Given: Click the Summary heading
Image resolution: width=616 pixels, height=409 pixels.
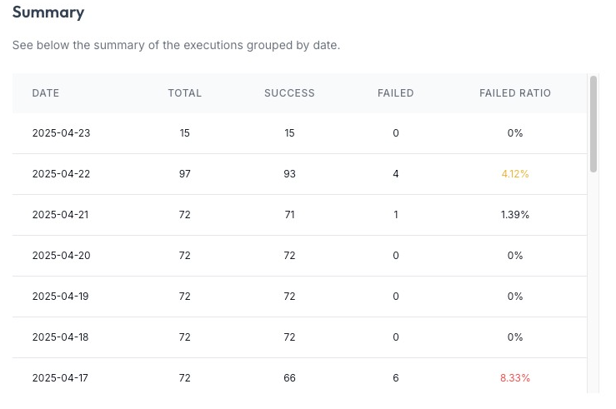Looking at the screenshot, I should tap(48, 12).
